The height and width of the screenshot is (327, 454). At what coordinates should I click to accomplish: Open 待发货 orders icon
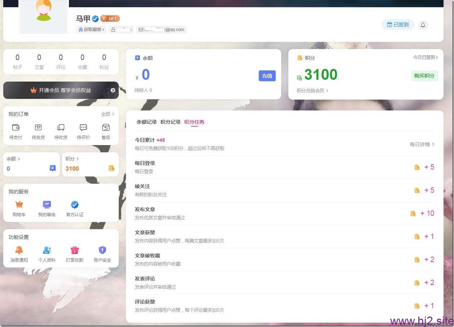click(x=38, y=127)
